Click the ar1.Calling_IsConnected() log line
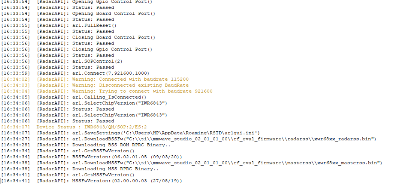Image resolution: width=414 pixels, height=187 pixels. point(74,97)
